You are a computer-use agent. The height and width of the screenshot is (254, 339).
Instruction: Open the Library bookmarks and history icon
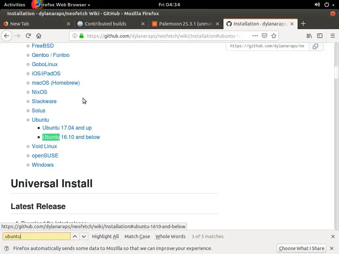pos(309,36)
